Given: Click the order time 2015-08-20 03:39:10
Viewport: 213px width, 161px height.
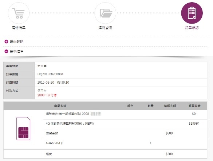Looking at the screenshot, I should (53, 82).
